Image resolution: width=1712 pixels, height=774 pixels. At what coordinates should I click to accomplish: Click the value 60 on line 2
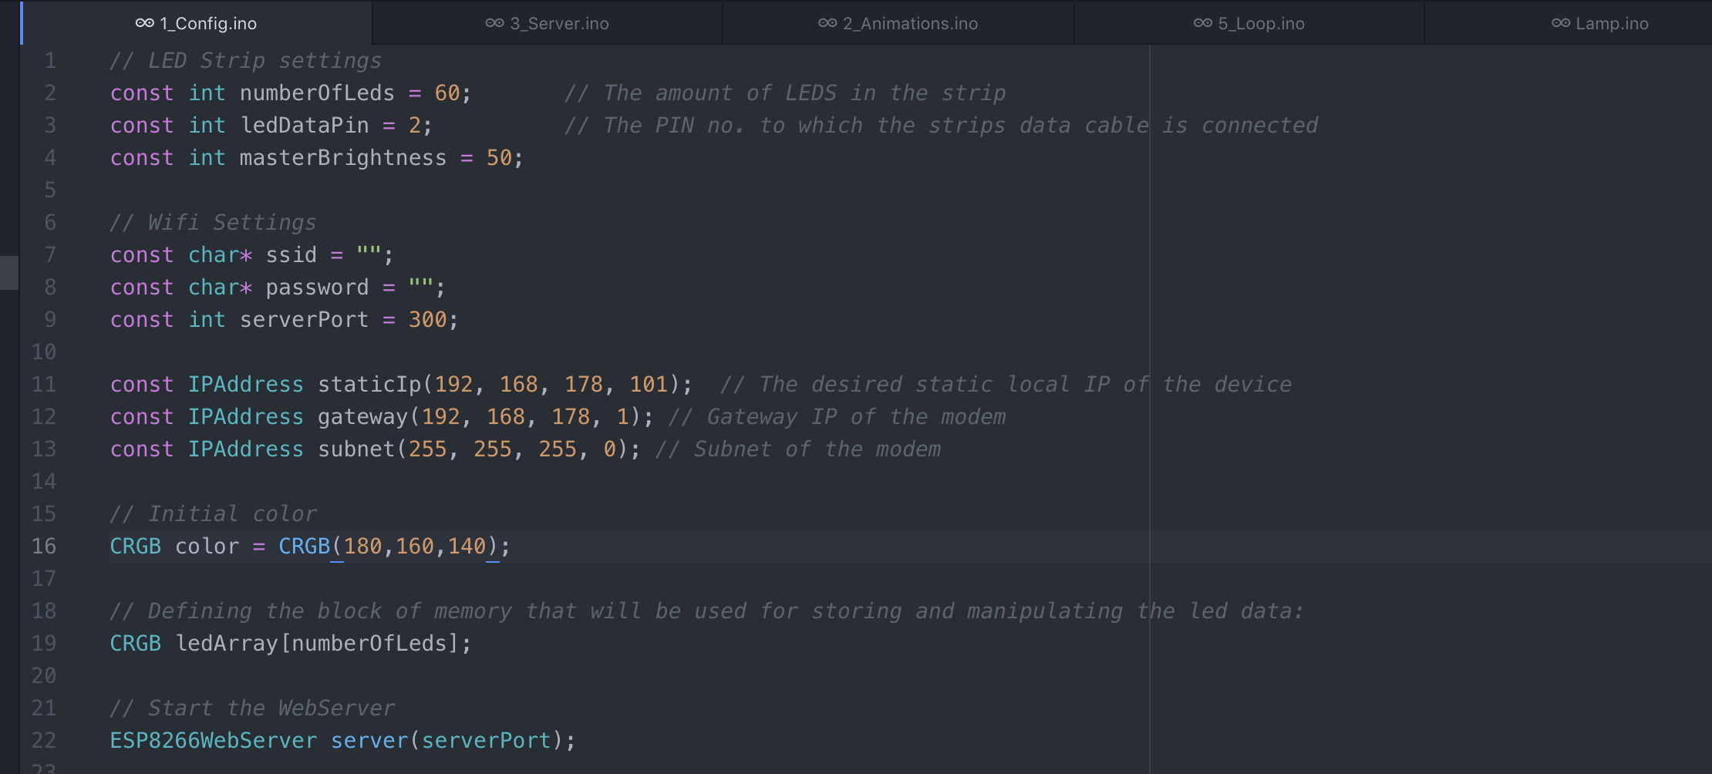tap(447, 93)
